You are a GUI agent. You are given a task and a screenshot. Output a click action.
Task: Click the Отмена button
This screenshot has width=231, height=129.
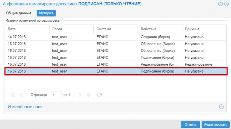pyautogui.click(x=190, y=125)
